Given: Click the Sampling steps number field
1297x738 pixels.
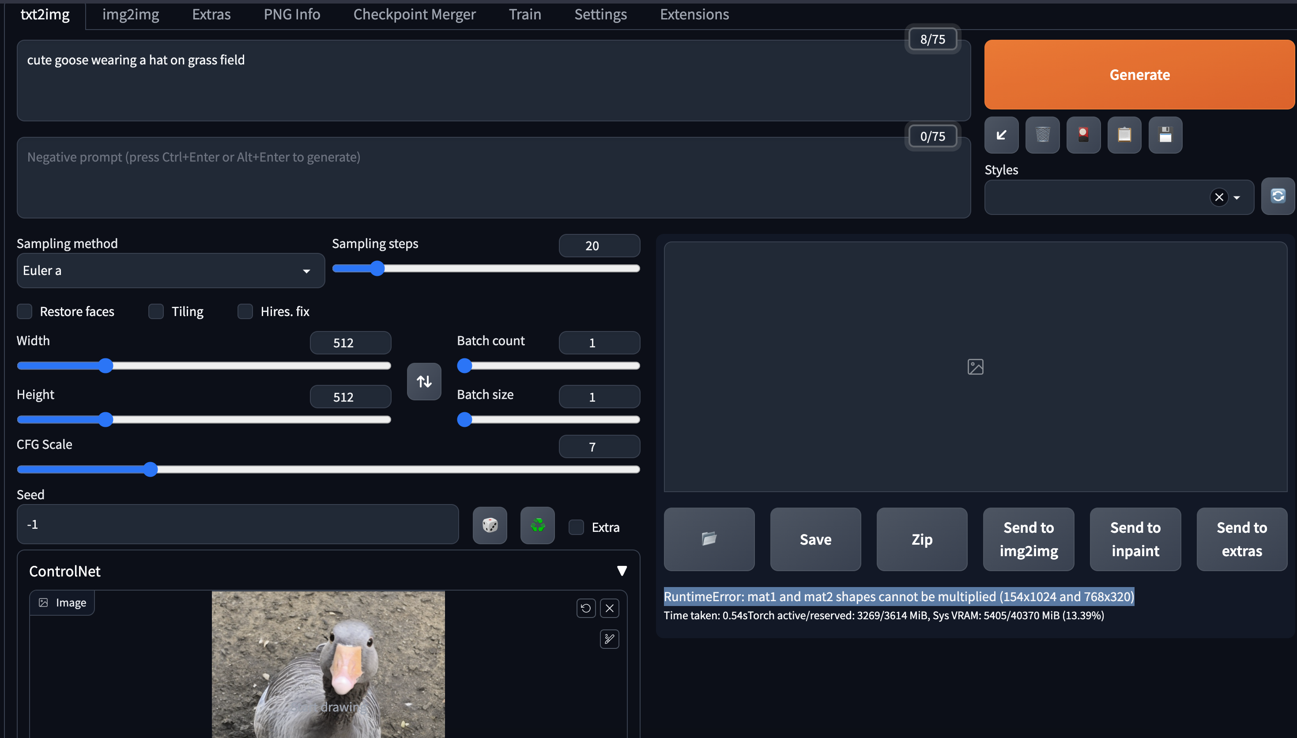Looking at the screenshot, I should click(x=599, y=246).
